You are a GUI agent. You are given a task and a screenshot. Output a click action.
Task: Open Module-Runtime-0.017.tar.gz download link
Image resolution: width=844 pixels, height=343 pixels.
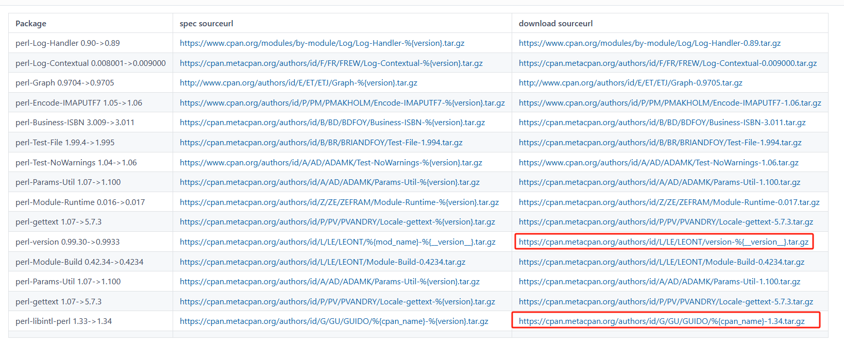[669, 202]
